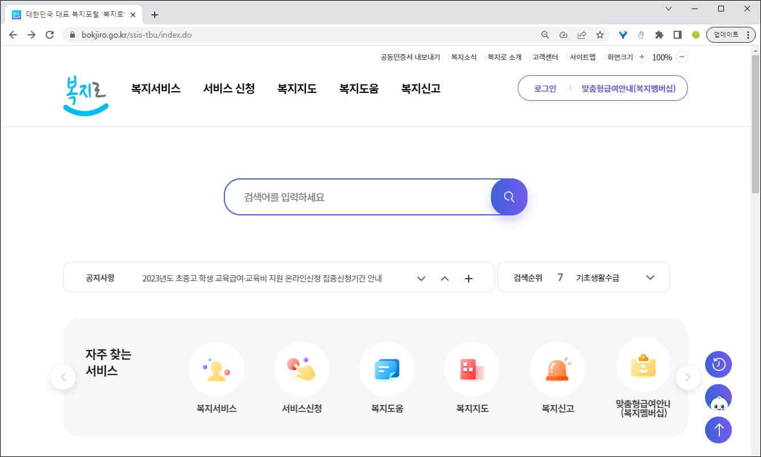
Task: Open the 서비스신청 quick service icon
Action: [301, 369]
